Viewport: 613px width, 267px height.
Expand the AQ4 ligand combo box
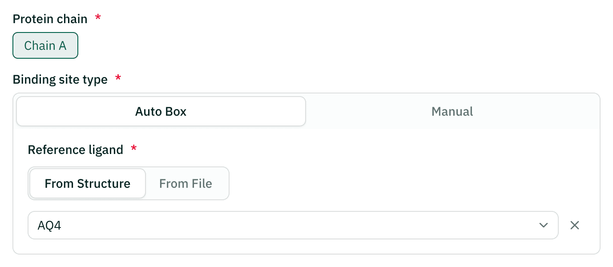[293, 225]
